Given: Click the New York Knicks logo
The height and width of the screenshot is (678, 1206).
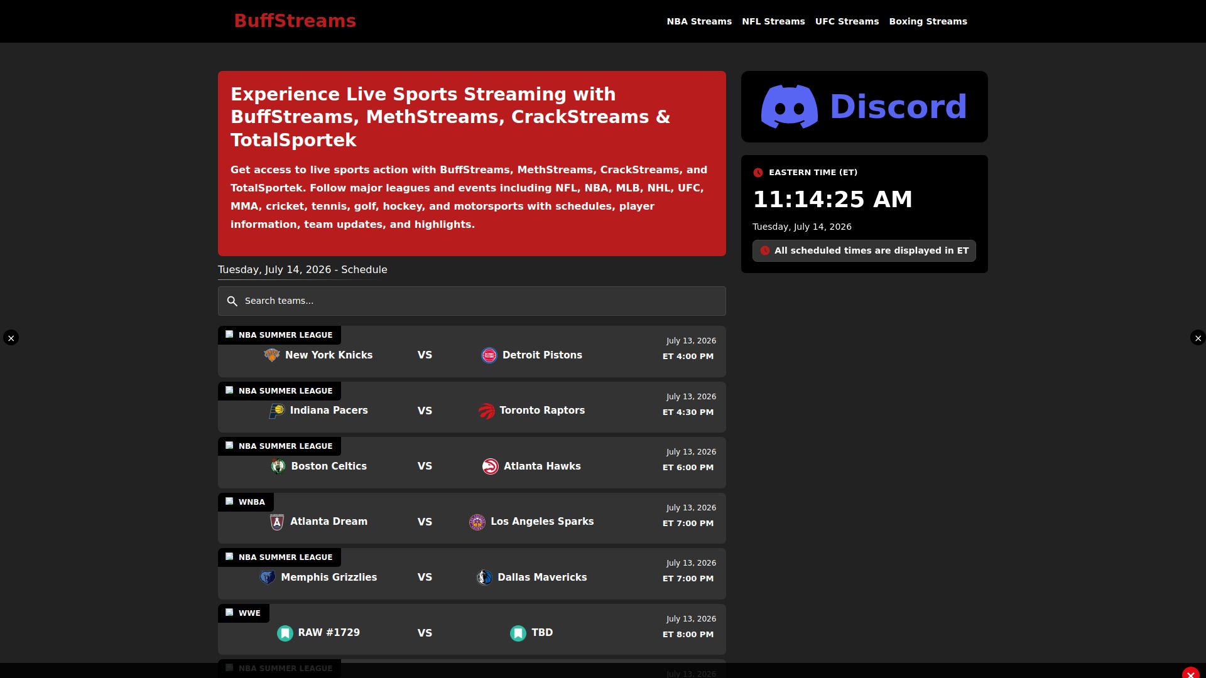Looking at the screenshot, I should [271, 355].
